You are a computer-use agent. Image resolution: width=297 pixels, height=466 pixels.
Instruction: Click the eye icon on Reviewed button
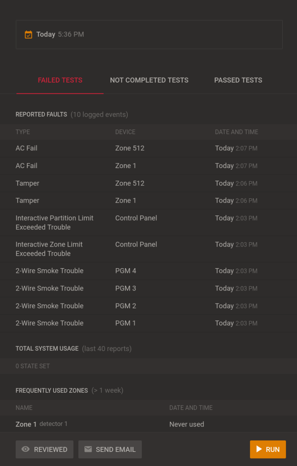tap(25, 449)
